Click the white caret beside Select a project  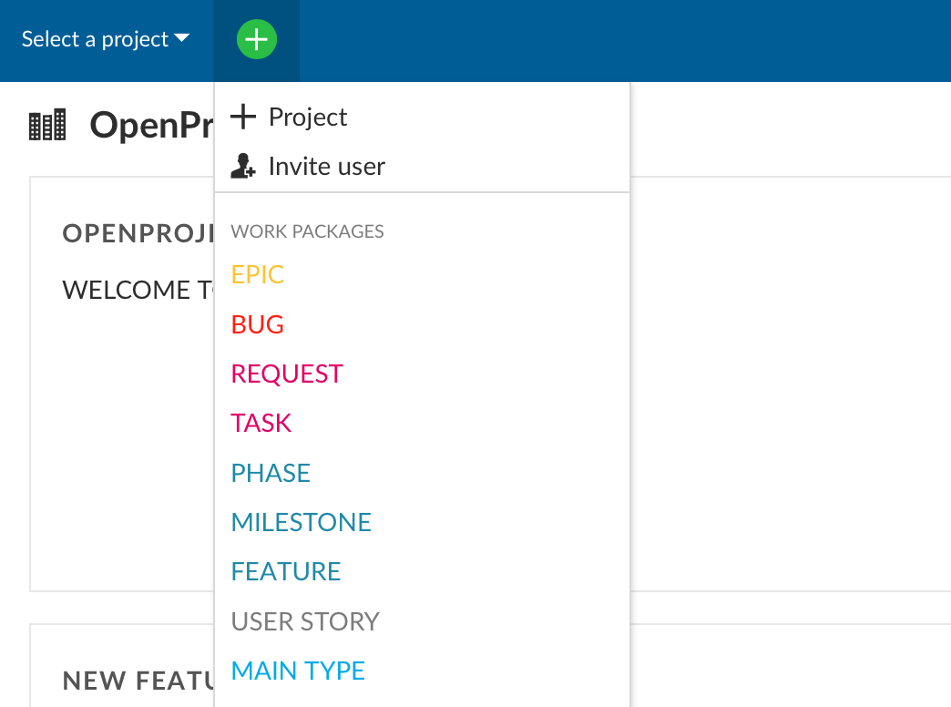coord(181,38)
